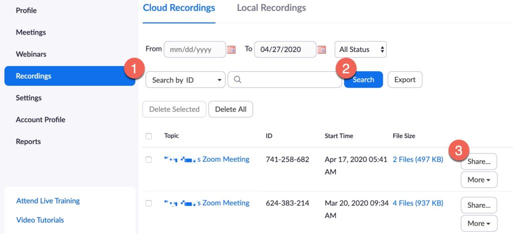The height and width of the screenshot is (234, 513).
Task: Open the Video Tutorials link
Action: 40,220
